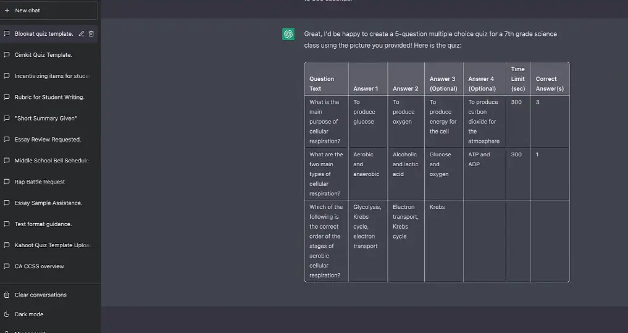Click Clear conversations

pos(40,295)
